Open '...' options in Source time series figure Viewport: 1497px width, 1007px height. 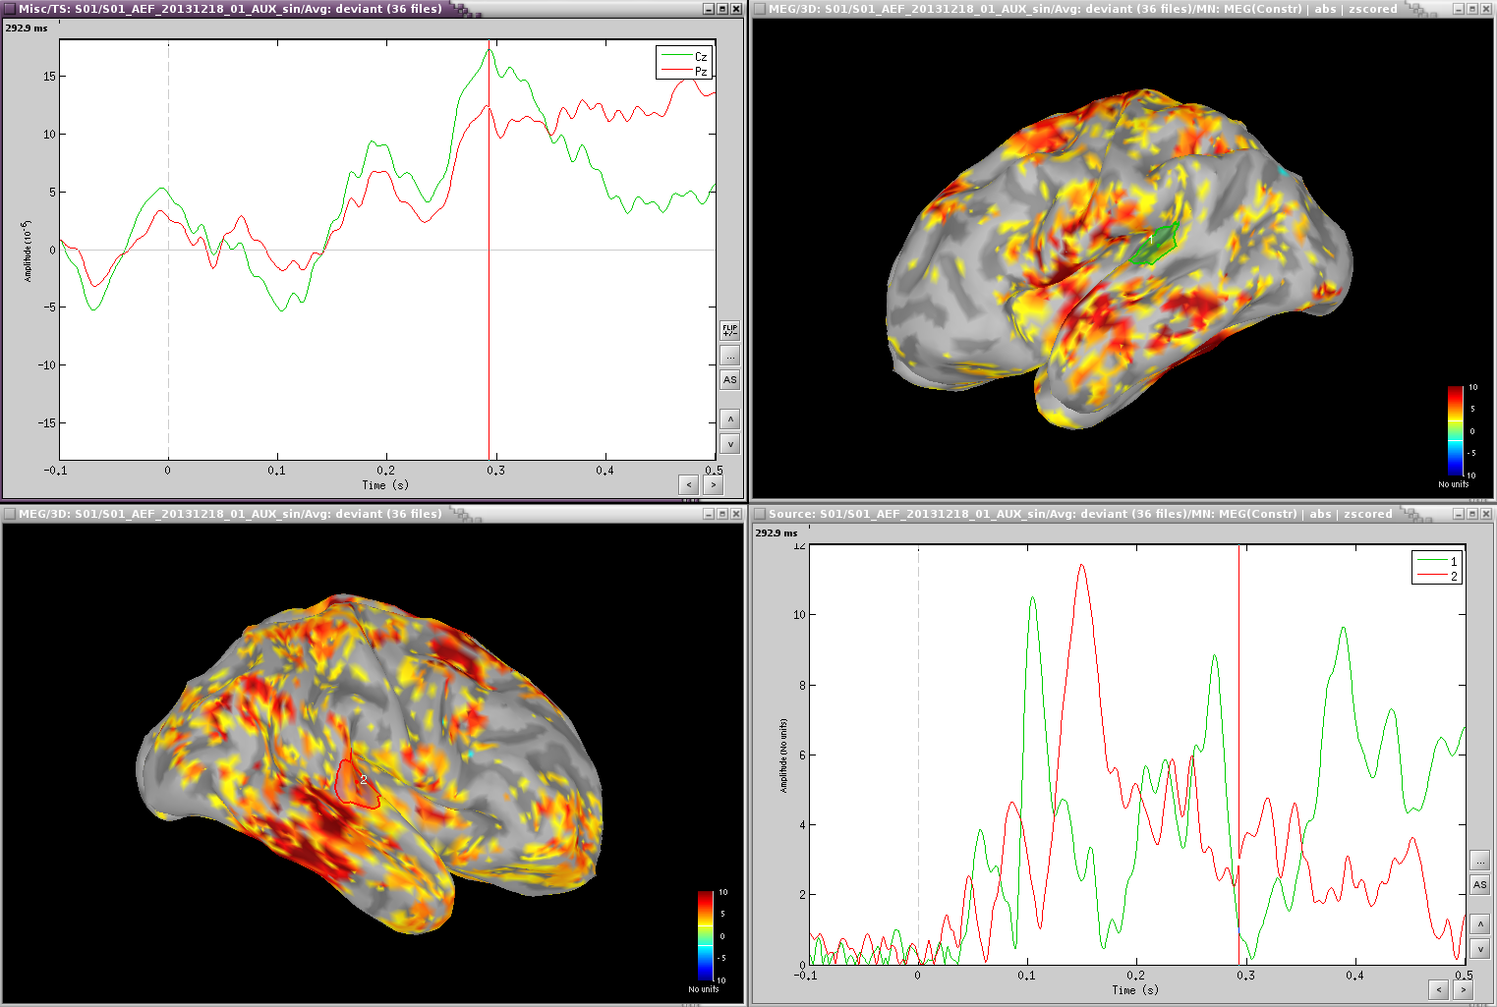(1479, 861)
